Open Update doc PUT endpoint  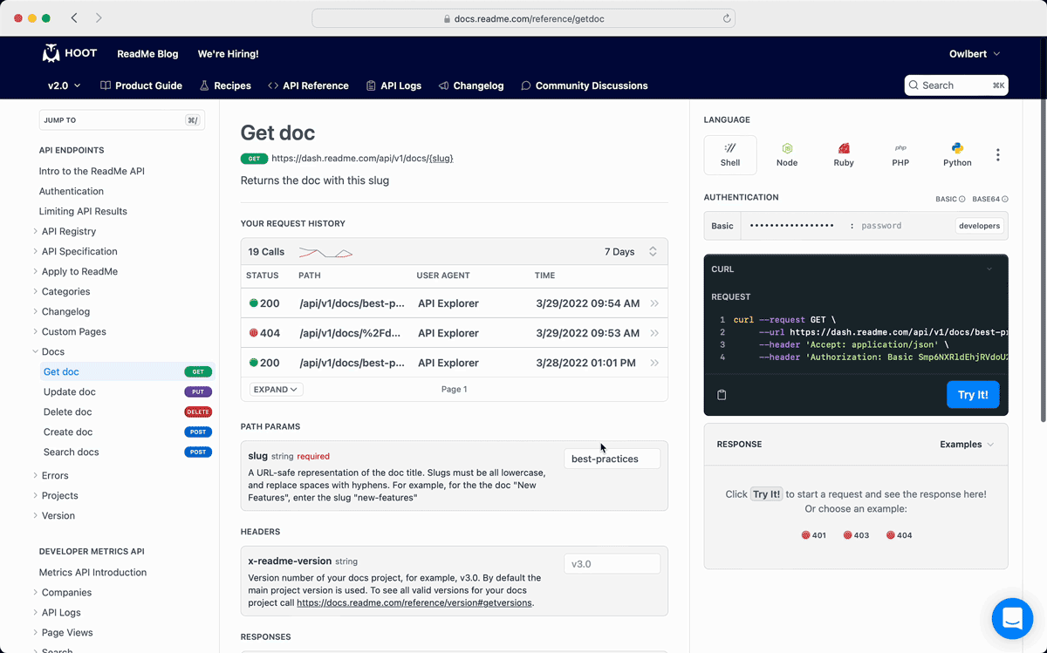click(127, 391)
